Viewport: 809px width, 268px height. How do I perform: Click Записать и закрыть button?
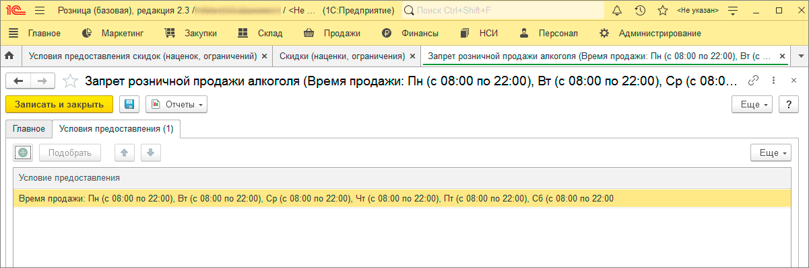(59, 104)
